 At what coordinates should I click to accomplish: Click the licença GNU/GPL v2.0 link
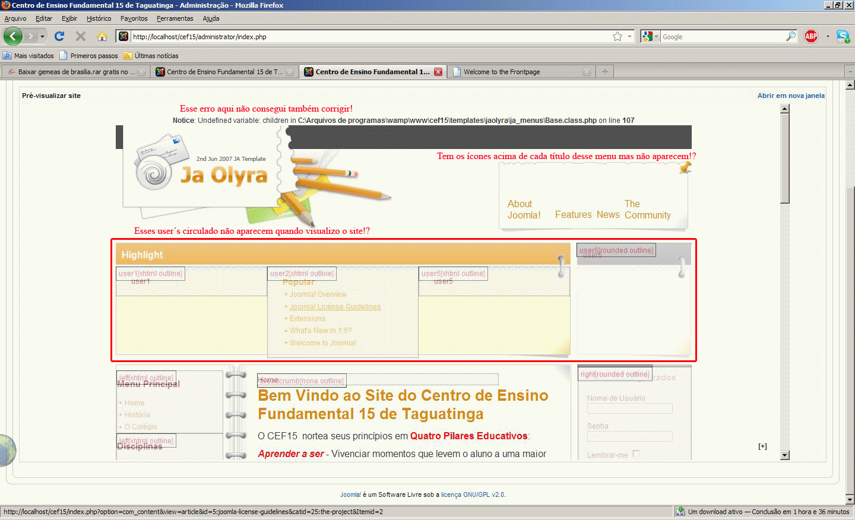[473, 494]
